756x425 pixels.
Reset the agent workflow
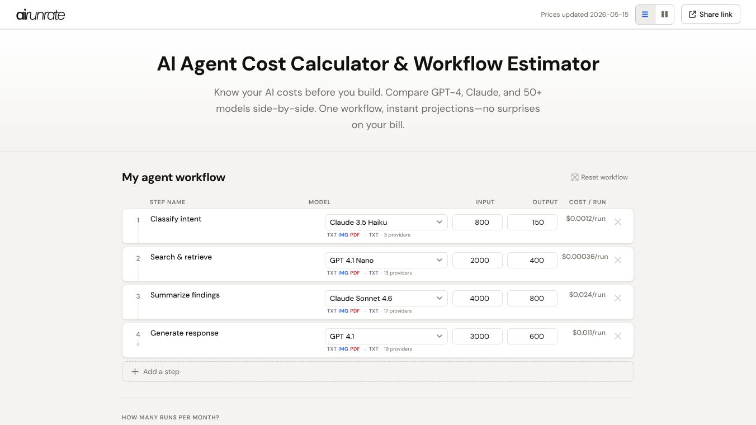tap(599, 177)
